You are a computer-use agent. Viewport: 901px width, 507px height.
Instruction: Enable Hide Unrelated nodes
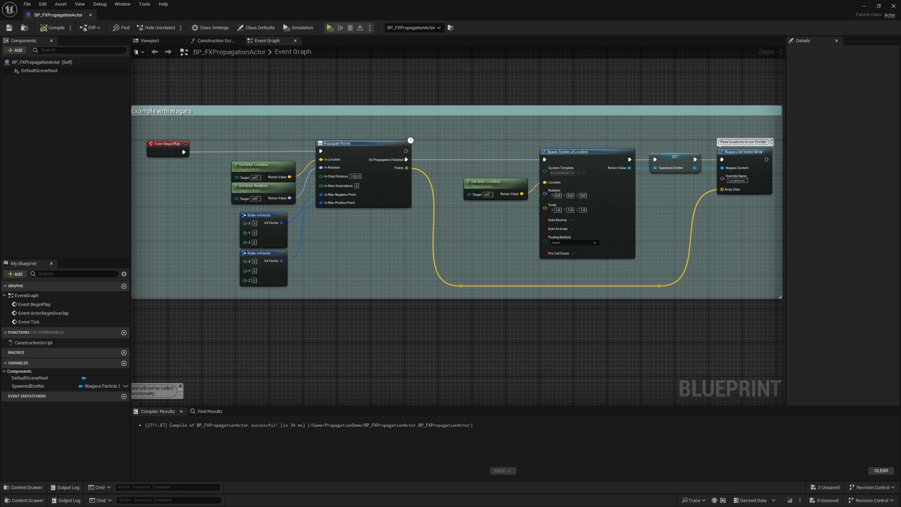156,28
